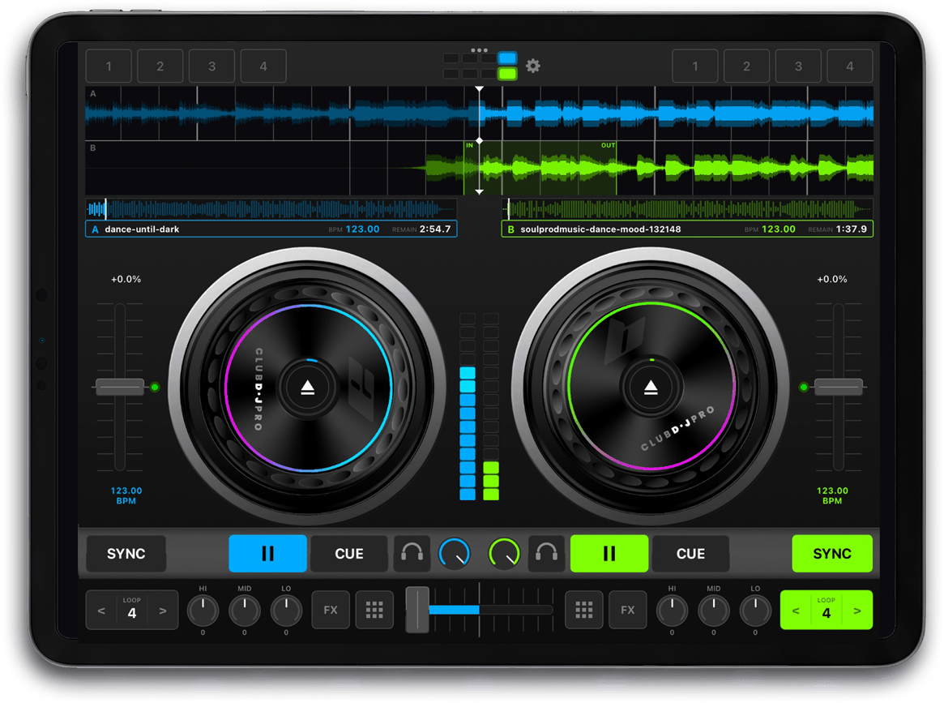
Task: Increase the loop length on the right deck
Action: (857, 609)
